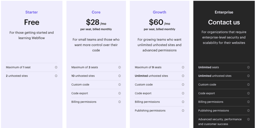Show info for Enterprise Advanced security feature
This screenshot has height=128, width=256.
click(x=248, y=119)
